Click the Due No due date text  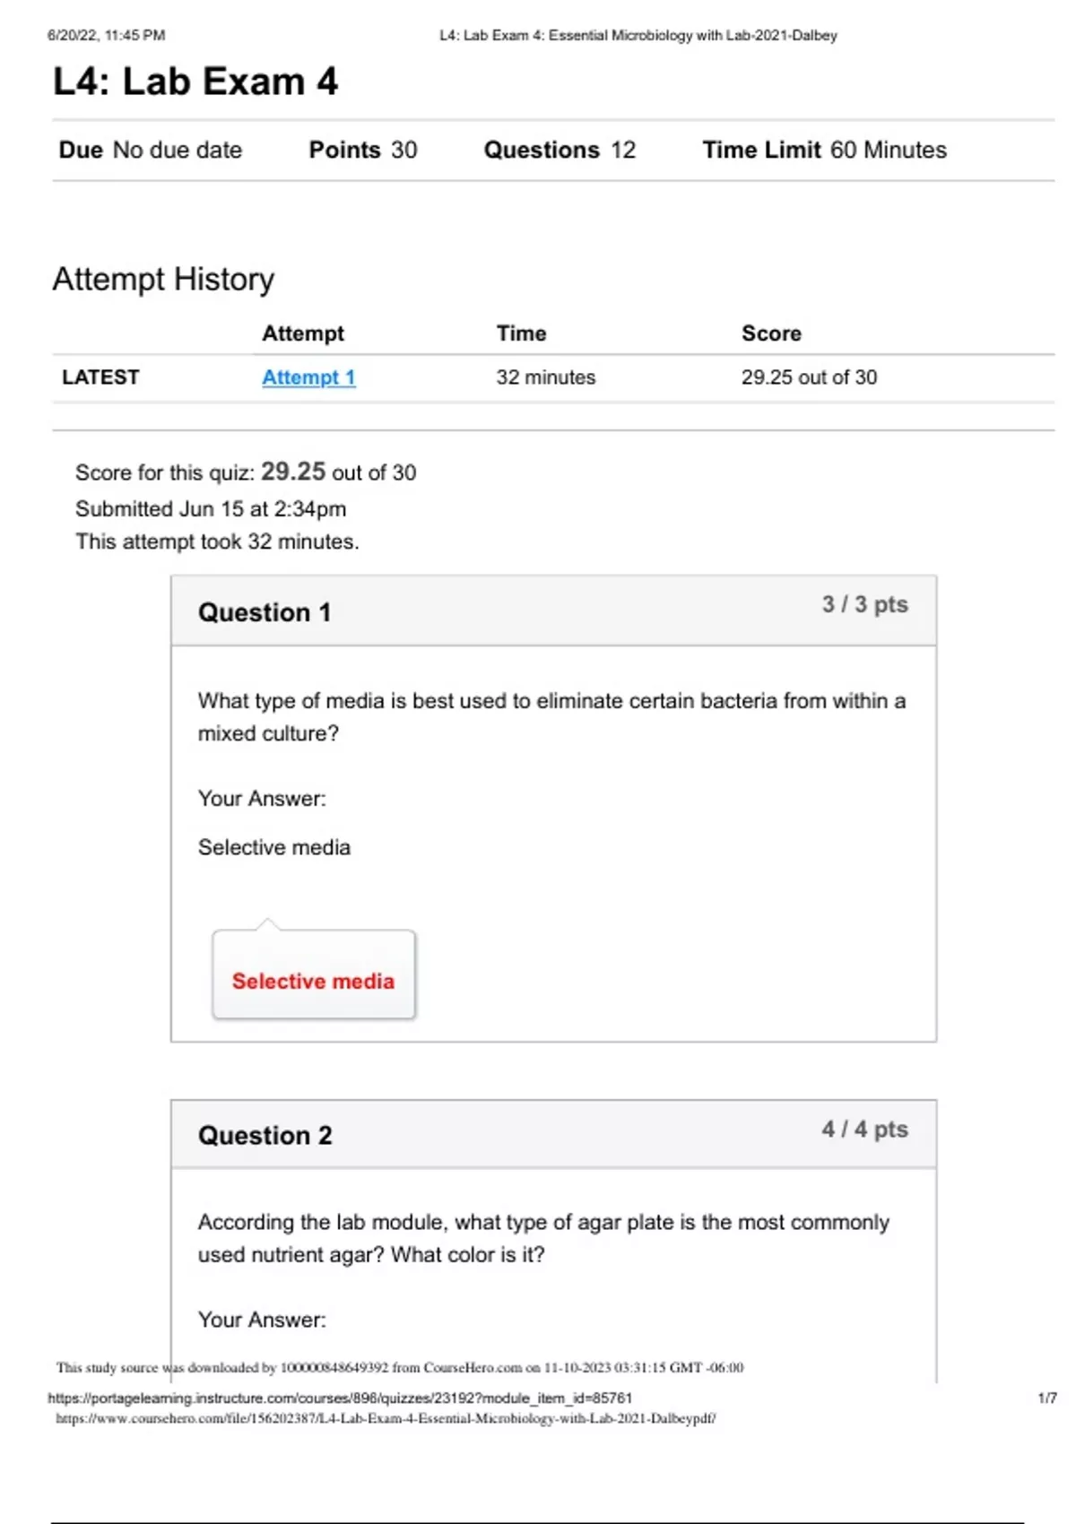pyautogui.click(x=151, y=150)
